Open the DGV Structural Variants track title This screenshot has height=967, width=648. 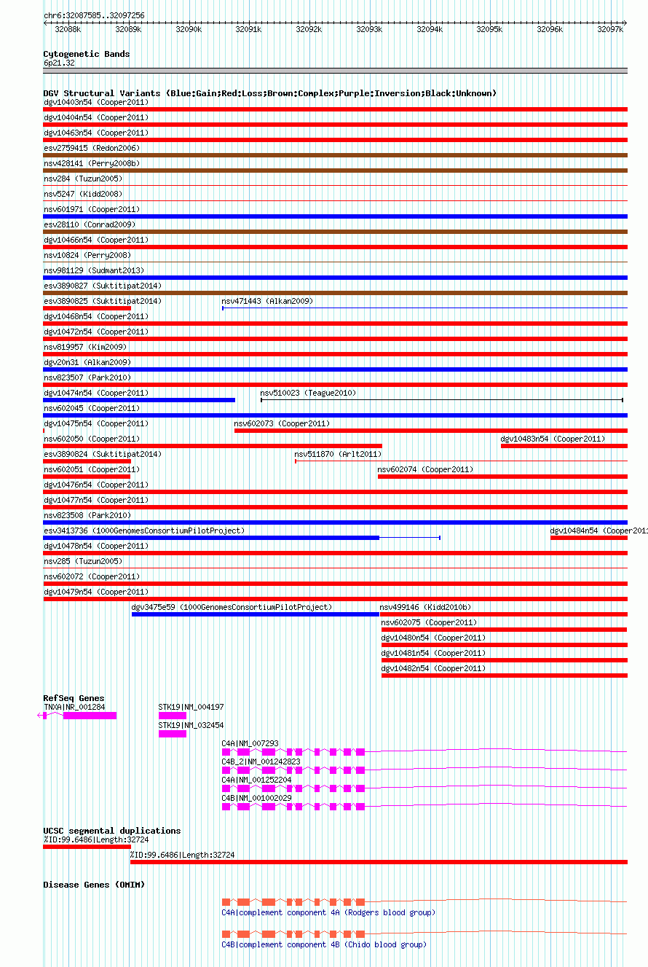click(270, 93)
